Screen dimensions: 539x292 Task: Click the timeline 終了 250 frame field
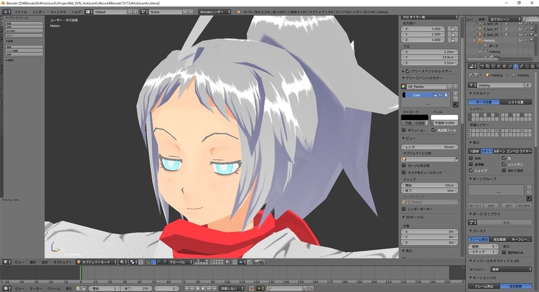pos(136,288)
